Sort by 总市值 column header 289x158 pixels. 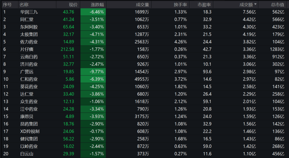point(278,5)
